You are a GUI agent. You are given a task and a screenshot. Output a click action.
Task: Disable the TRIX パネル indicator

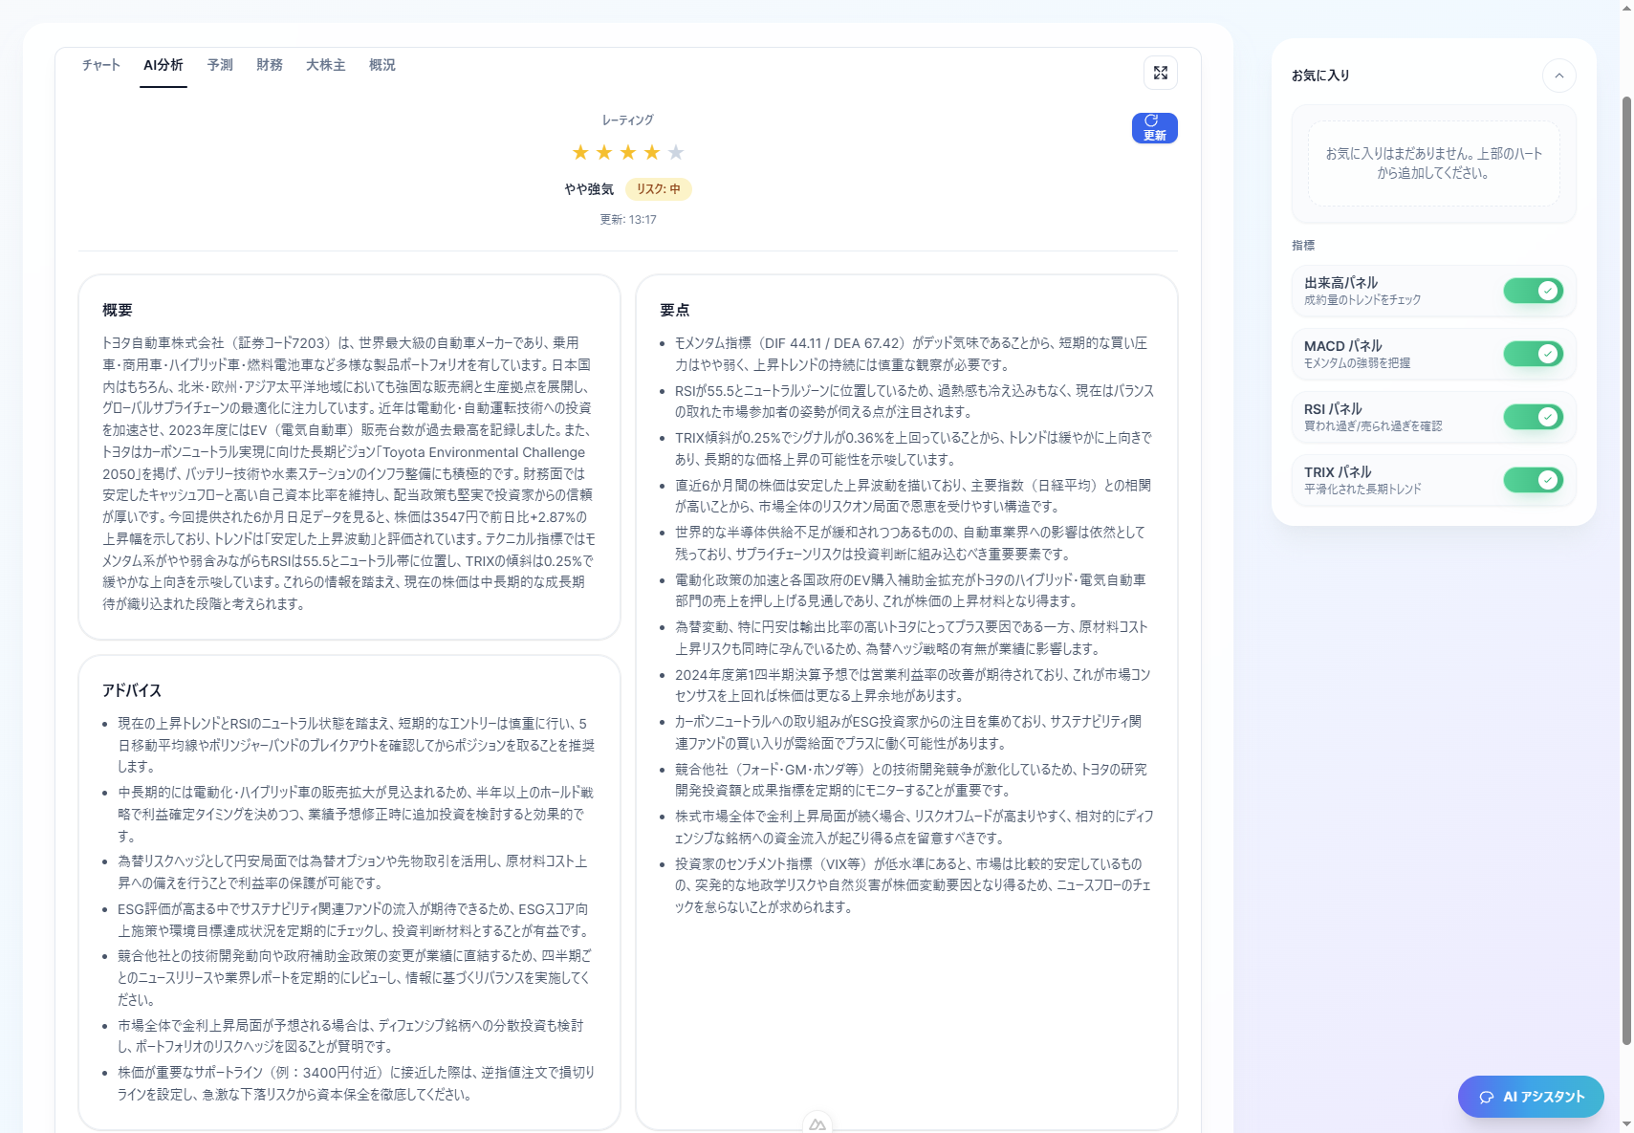pos(1533,480)
